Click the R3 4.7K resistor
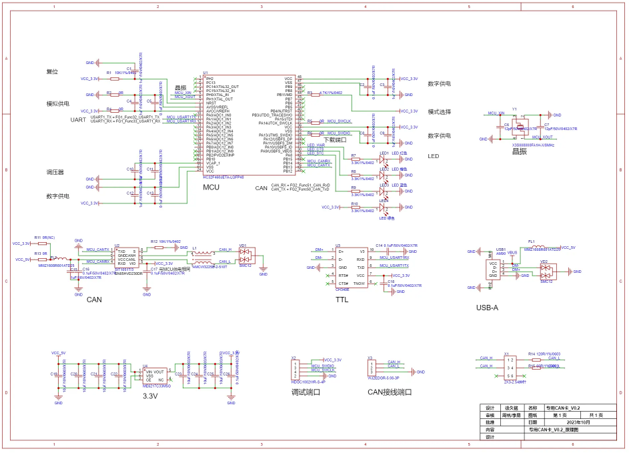The height and width of the screenshot is (453, 629). (316, 95)
